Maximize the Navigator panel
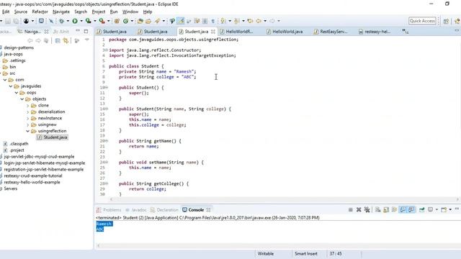This screenshot has width=461, height=259. click(x=86, y=31)
